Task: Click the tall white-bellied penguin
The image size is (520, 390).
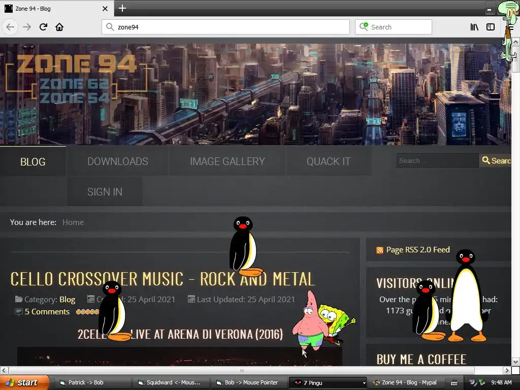Action: (x=467, y=296)
